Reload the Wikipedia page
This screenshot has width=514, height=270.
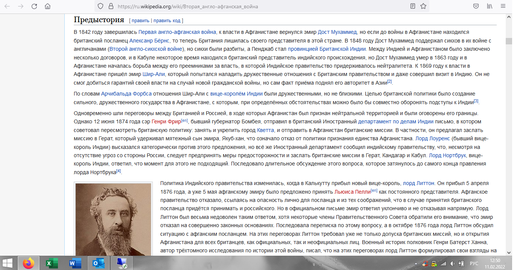pyautogui.click(x=34, y=6)
